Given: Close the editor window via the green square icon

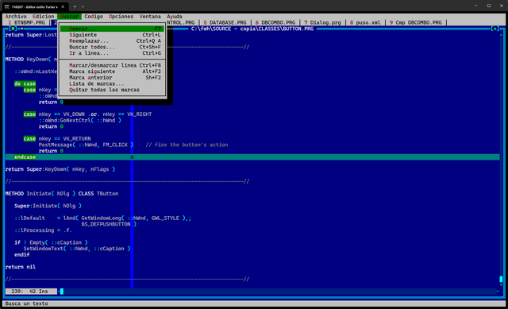Looking at the screenshot, I should 13,29.
